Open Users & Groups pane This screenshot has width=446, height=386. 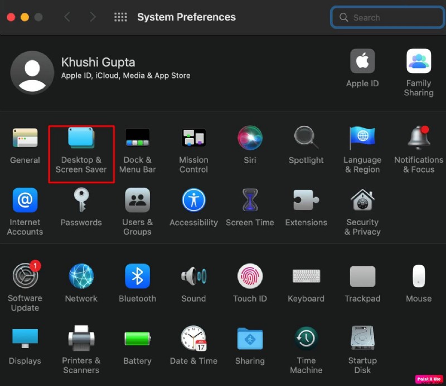(x=137, y=200)
